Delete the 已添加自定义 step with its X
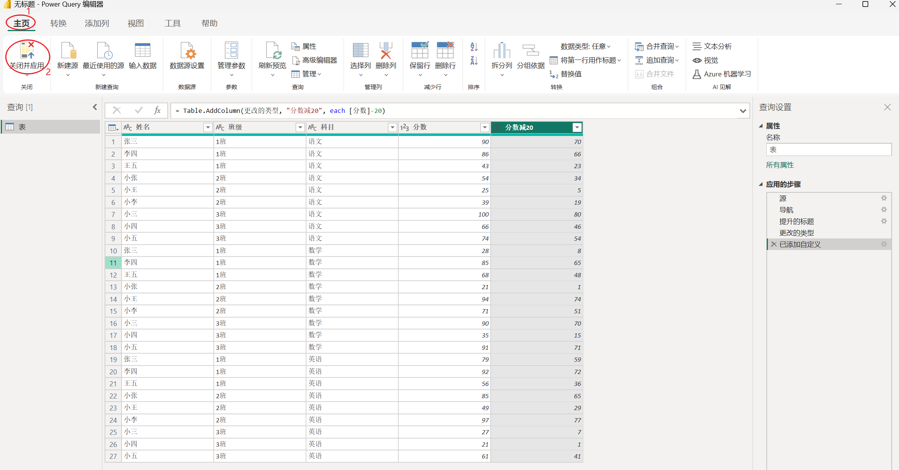Screen dimensions: 899x470 coord(774,244)
